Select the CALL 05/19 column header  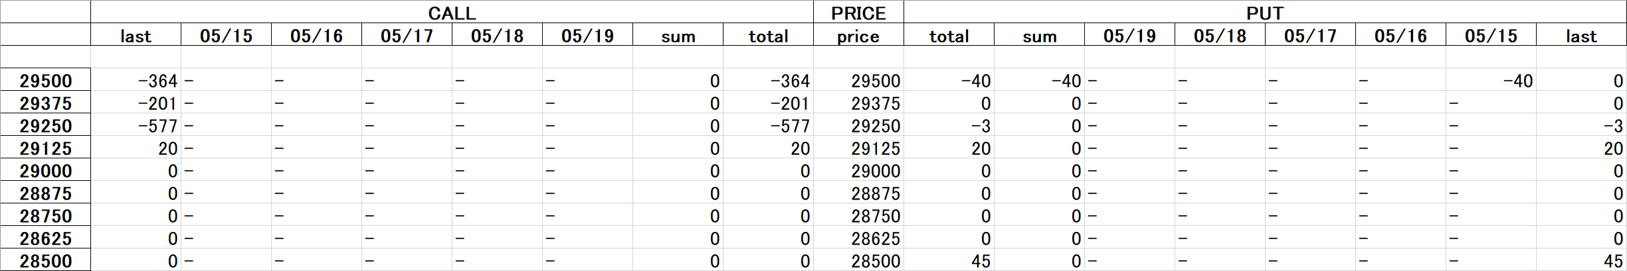pos(587,36)
